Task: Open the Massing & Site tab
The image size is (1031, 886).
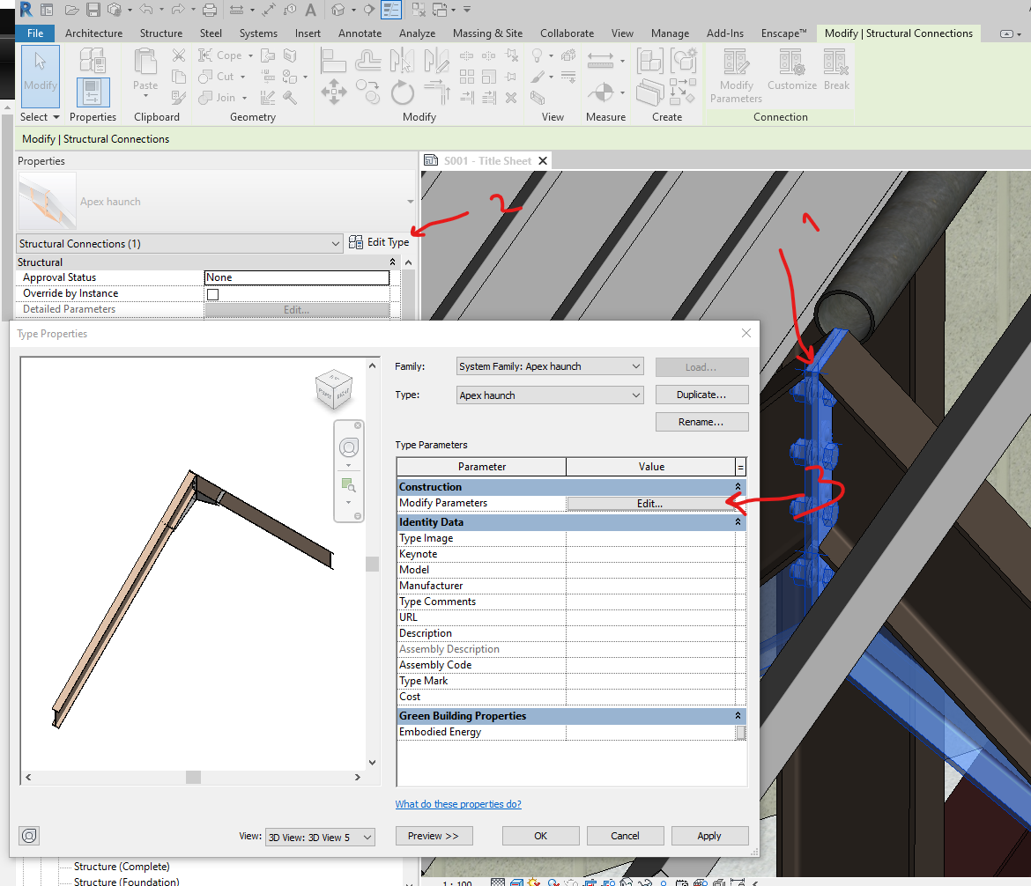Action: click(487, 33)
